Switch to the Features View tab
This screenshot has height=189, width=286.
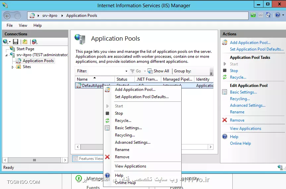point(88,159)
